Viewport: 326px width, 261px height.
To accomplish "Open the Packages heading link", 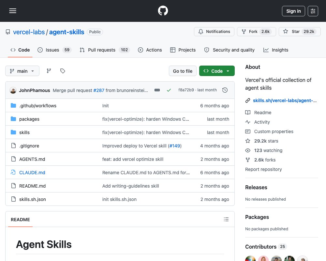I will [257, 217].
